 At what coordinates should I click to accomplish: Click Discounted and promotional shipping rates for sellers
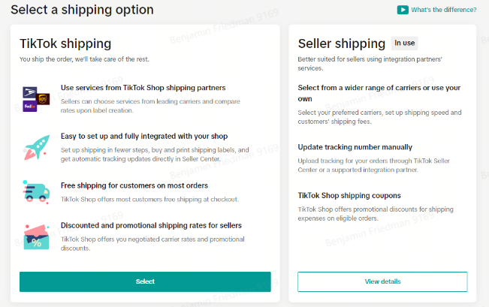(151, 226)
